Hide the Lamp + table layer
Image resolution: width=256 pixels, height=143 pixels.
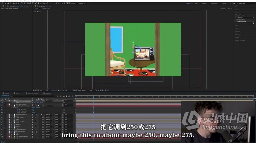pyautogui.click(x=1, y=118)
